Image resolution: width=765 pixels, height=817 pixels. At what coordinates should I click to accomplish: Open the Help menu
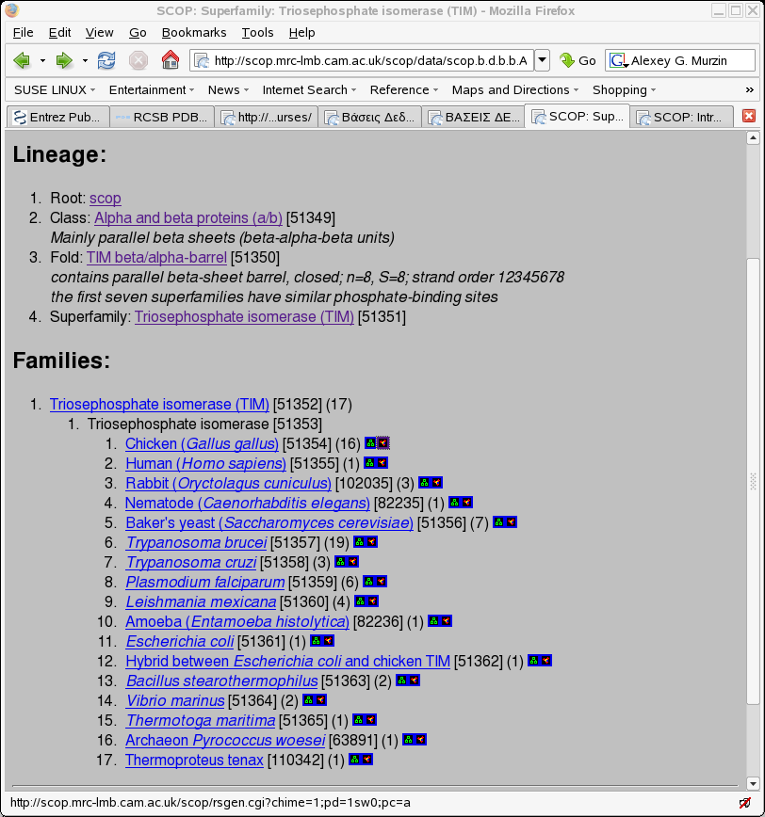point(301,33)
